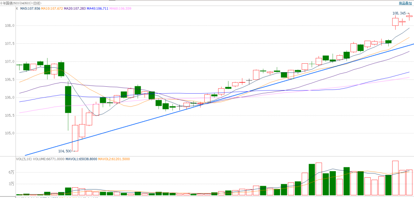Click the 104.500 low price marker

65,151
